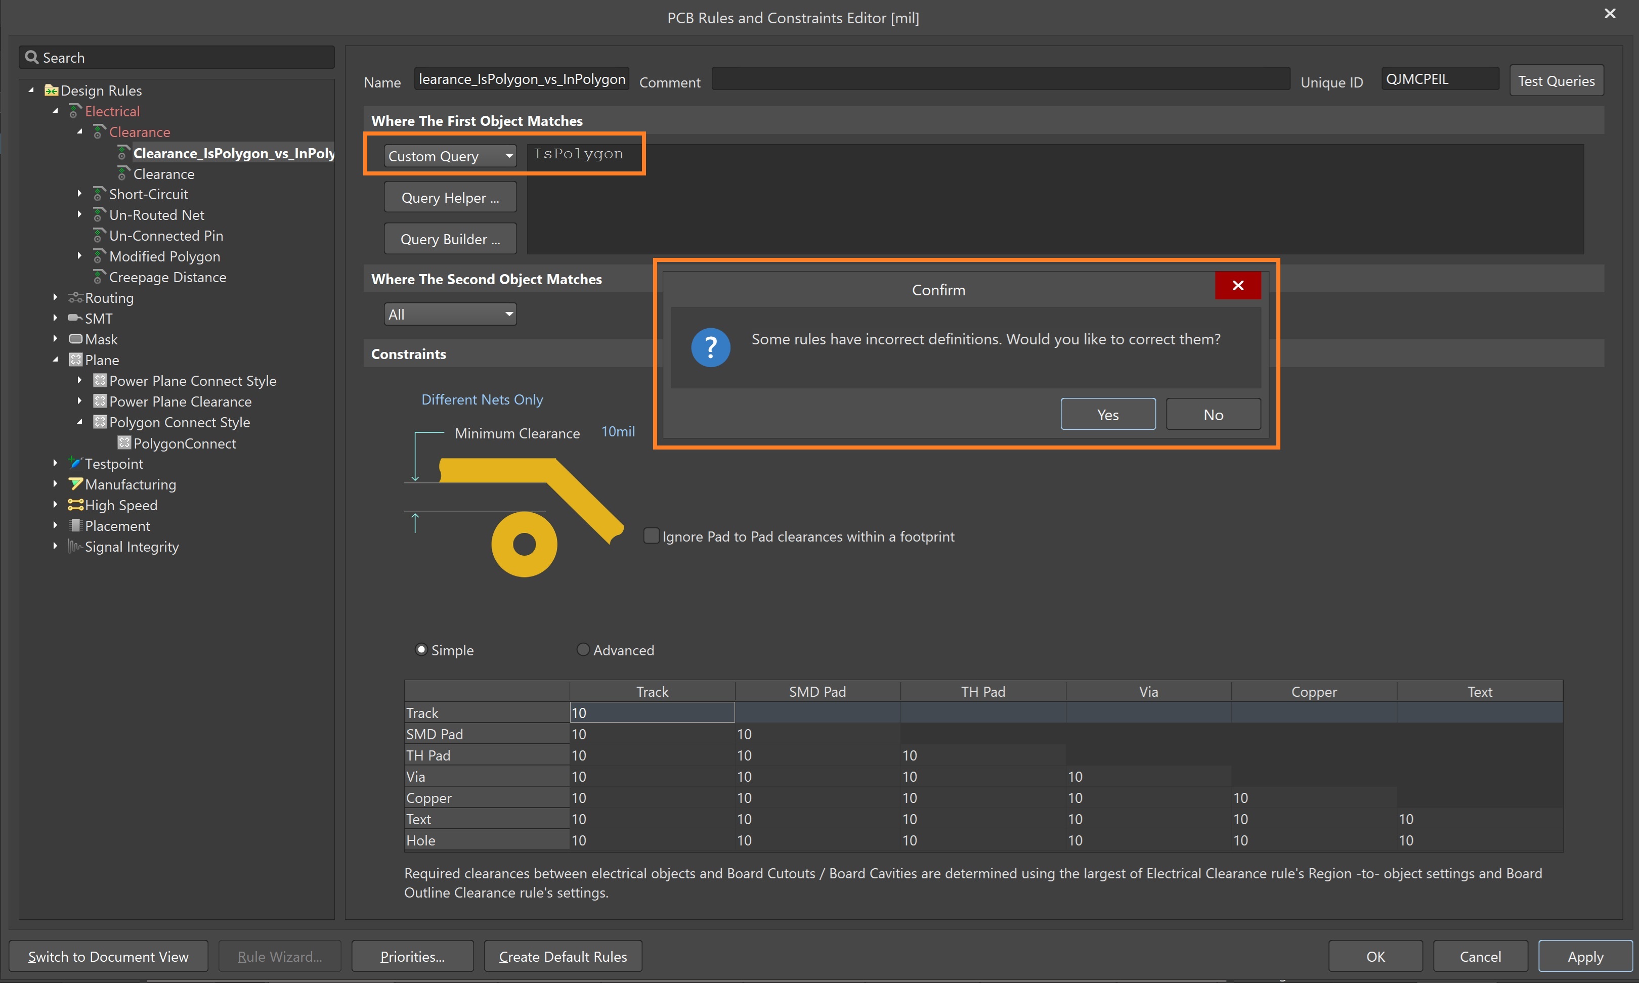
Task: Click the Comment input field
Action: point(1000,79)
